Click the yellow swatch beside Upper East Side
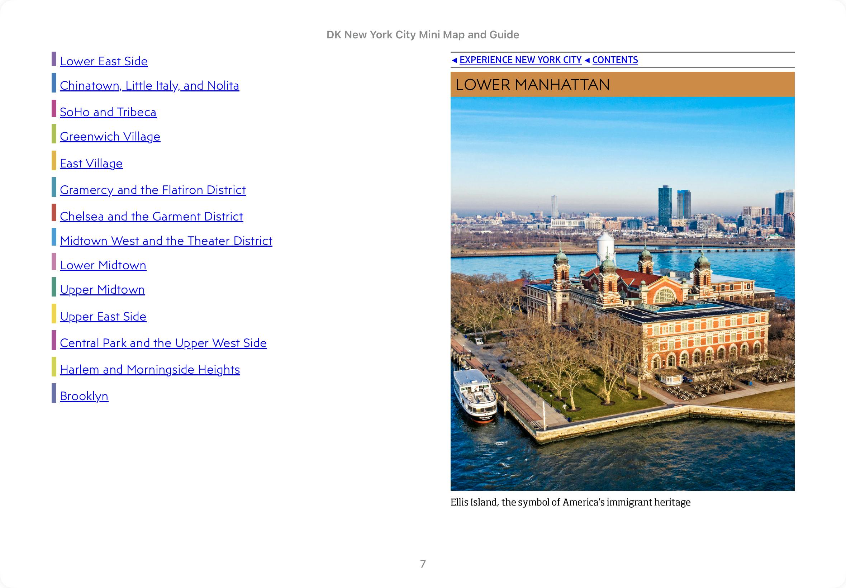The height and width of the screenshot is (588, 846). [54, 313]
